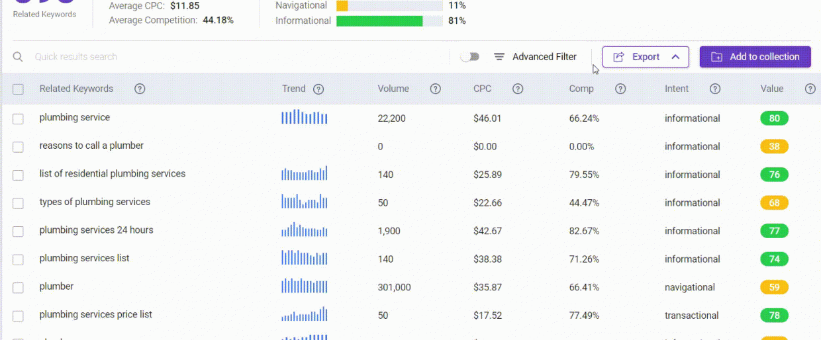The width and height of the screenshot is (821, 340).
Task: View trend chart for plumbing services list
Action: point(305,257)
